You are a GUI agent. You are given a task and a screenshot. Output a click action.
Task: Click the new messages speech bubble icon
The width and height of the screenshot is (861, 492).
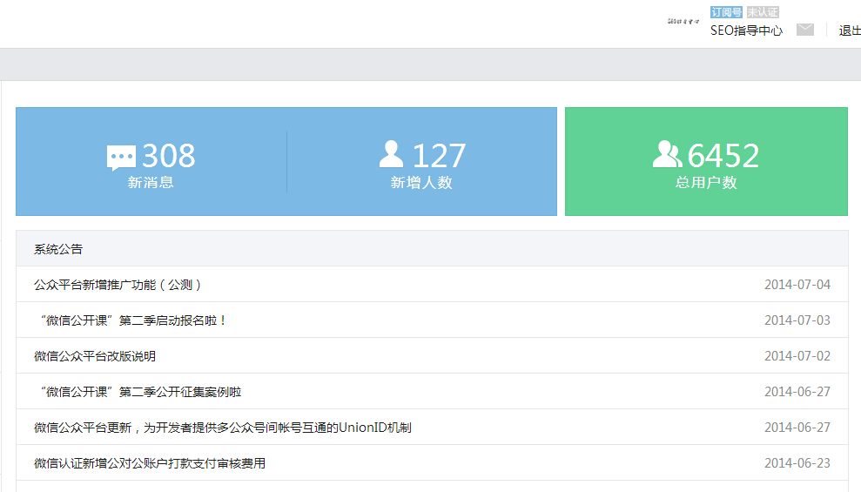point(121,158)
